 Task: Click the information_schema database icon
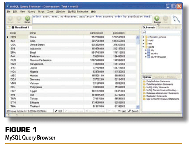(146, 37)
